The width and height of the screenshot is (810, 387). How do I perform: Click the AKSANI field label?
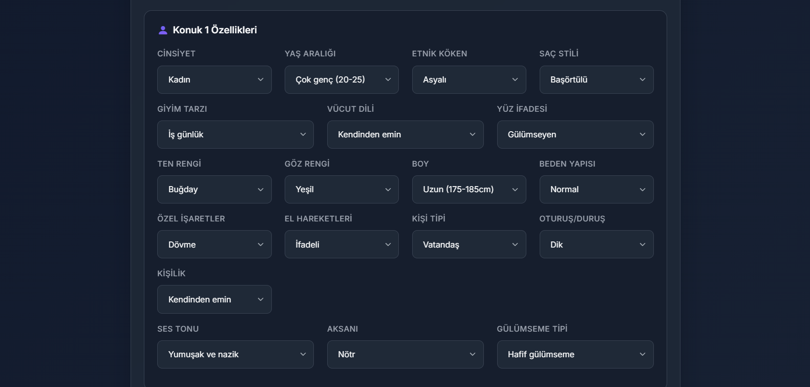tap(343, 329)
